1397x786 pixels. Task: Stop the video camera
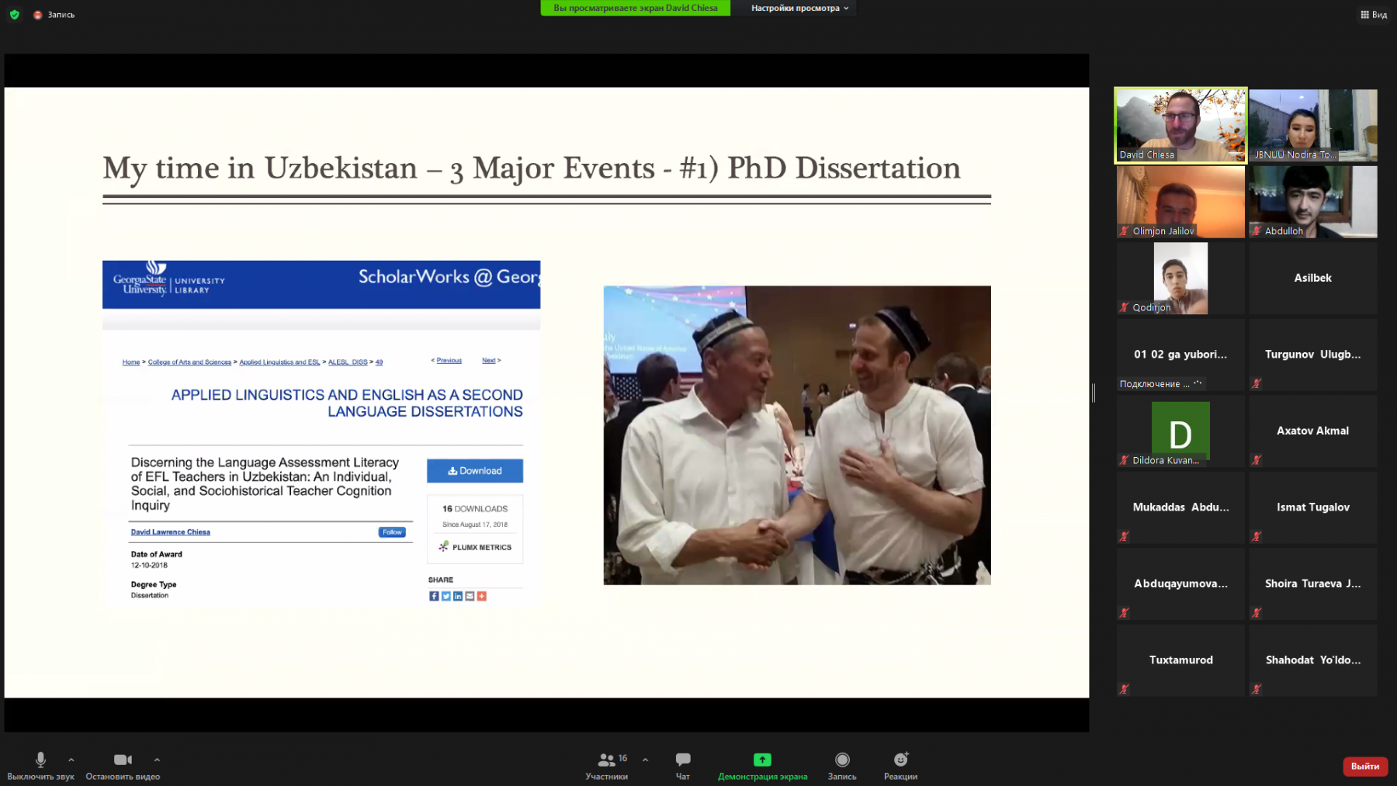tap(123, 764)
